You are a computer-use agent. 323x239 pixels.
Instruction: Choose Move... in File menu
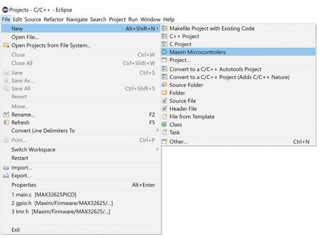click(x=81, y=106)
